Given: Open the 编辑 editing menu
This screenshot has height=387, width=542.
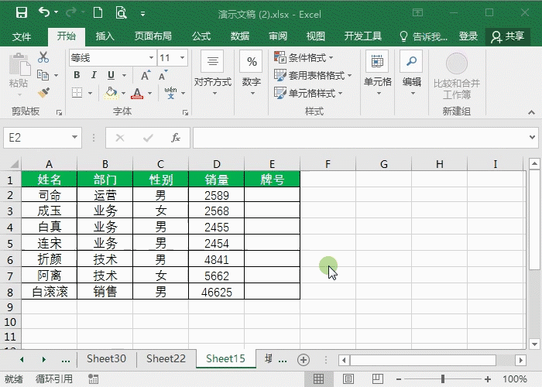Looking at the screenshot, I should pos(412,74).
